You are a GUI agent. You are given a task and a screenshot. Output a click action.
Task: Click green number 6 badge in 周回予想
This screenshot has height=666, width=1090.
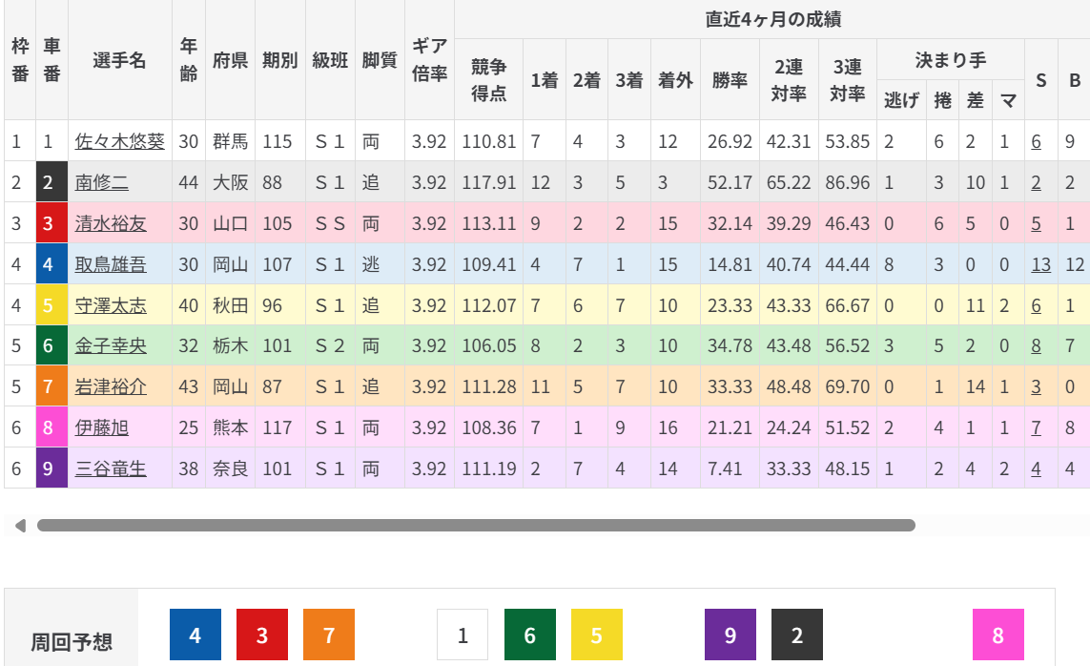530,635
